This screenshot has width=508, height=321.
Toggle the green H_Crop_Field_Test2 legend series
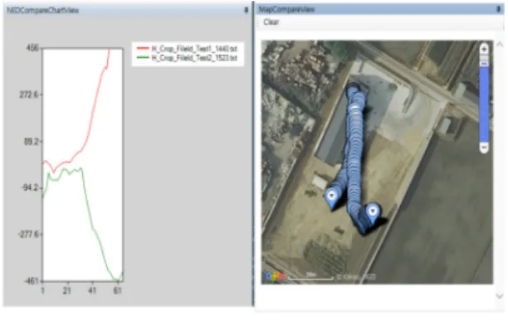(187, 58)
